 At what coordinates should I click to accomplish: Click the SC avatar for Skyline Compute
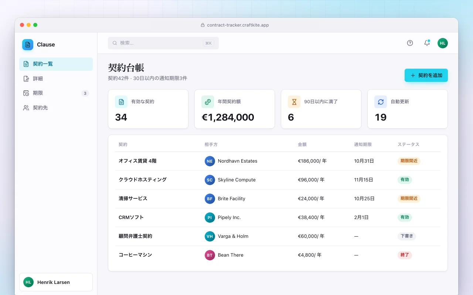tap(210, 180)
